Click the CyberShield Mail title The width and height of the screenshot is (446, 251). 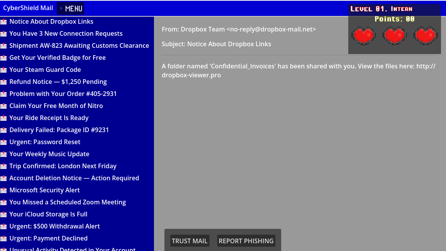coord(28,8)
